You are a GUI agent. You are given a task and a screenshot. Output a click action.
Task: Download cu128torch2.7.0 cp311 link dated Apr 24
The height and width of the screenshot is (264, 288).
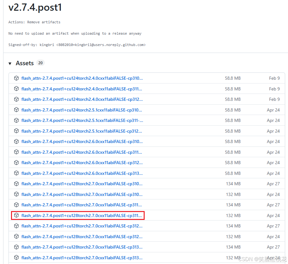(82, 215)
